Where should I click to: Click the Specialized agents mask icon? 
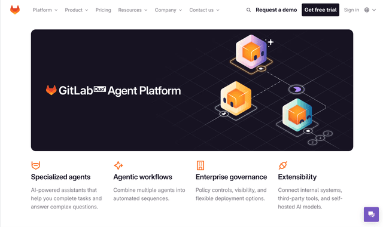click(36, 165)
